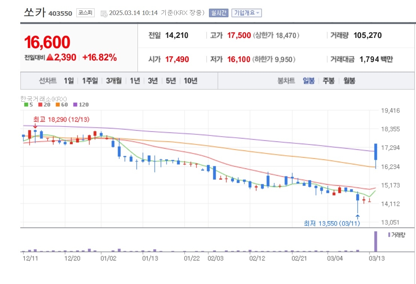Screen dimensions: 416x284
Task: Click the 1년 line chart period
Action: click(x=135, y=81)
